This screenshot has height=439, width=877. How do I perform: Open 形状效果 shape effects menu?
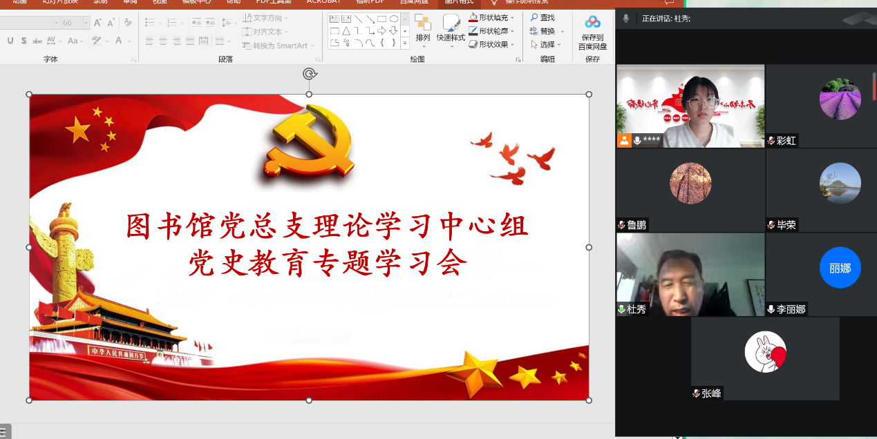[x=491, y=45]
